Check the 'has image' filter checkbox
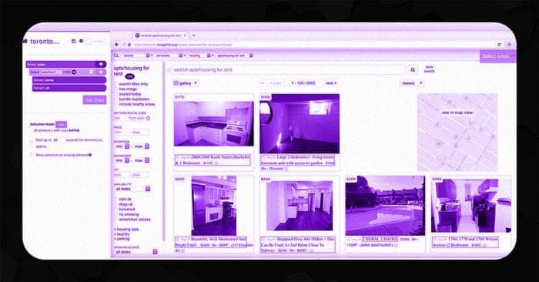 115,89
